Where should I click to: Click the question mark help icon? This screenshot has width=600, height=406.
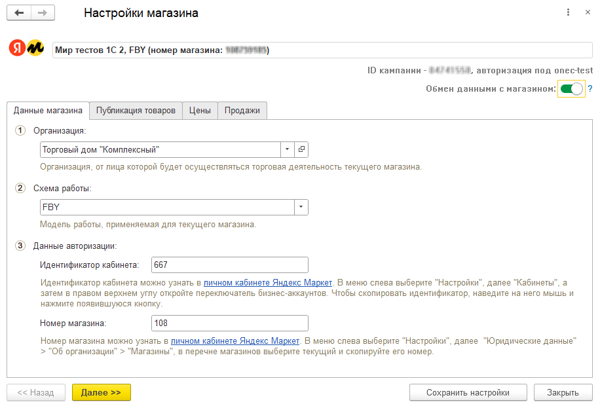(x=590, y=89)
